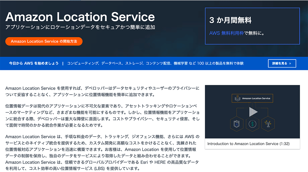Viewport: 308px width, 172px height.
Task: Click the dollar sign icon in video
Action: click(x=253, y=124)
